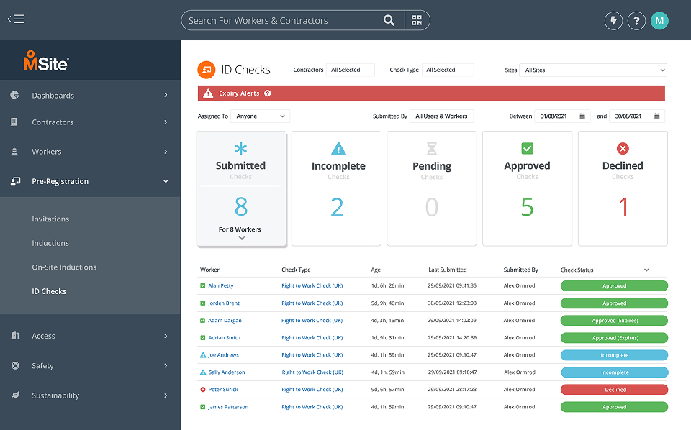Click the Approved green checkmark card icon
Viewport: 691px width, 430px height.
click(527, 148)
